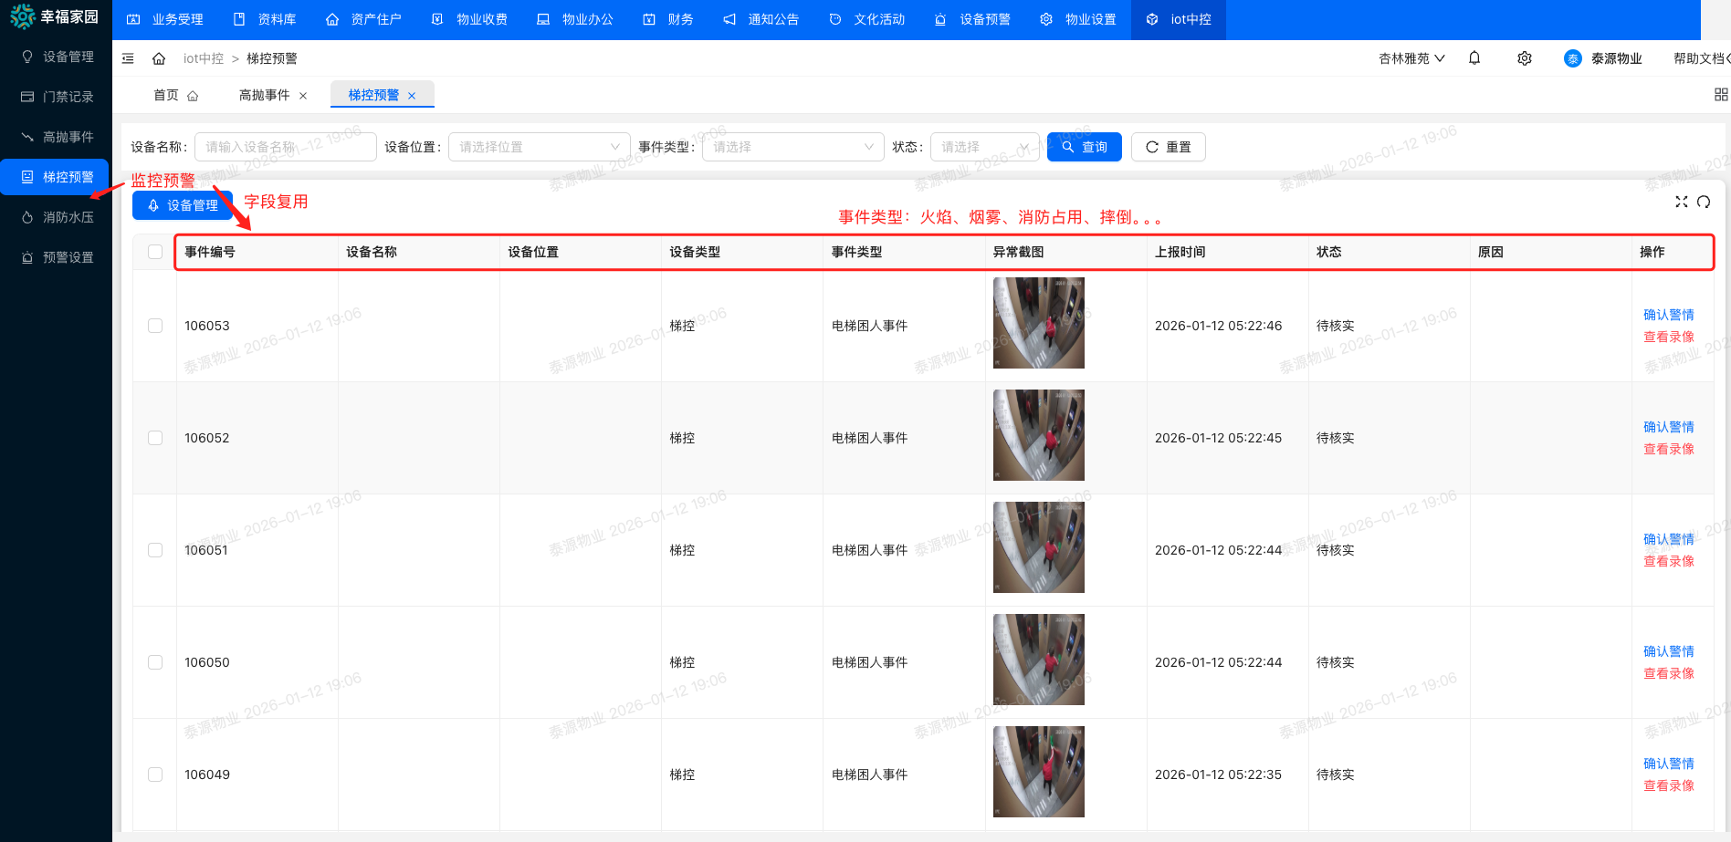Check the row for event 106053
This screenshot has width=1731, height=842.
point(155,326)
